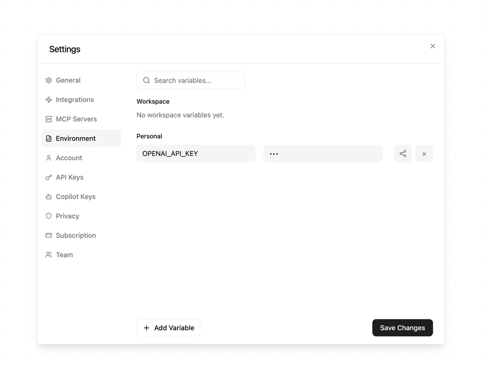488x377 pixels.
Task: Select the Privacy shield icon
Action: click(48, 216)
